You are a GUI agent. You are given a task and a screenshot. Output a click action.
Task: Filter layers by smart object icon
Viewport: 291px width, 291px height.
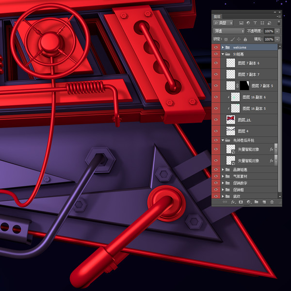point(269,23)
